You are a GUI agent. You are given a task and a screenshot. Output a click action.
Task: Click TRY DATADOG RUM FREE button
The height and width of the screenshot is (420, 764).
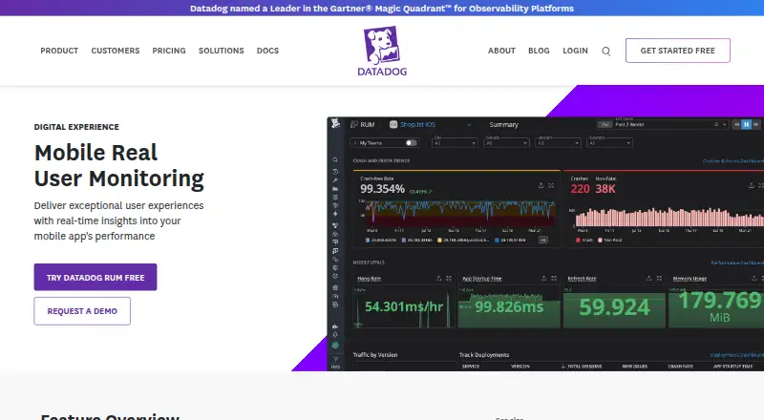95,277
